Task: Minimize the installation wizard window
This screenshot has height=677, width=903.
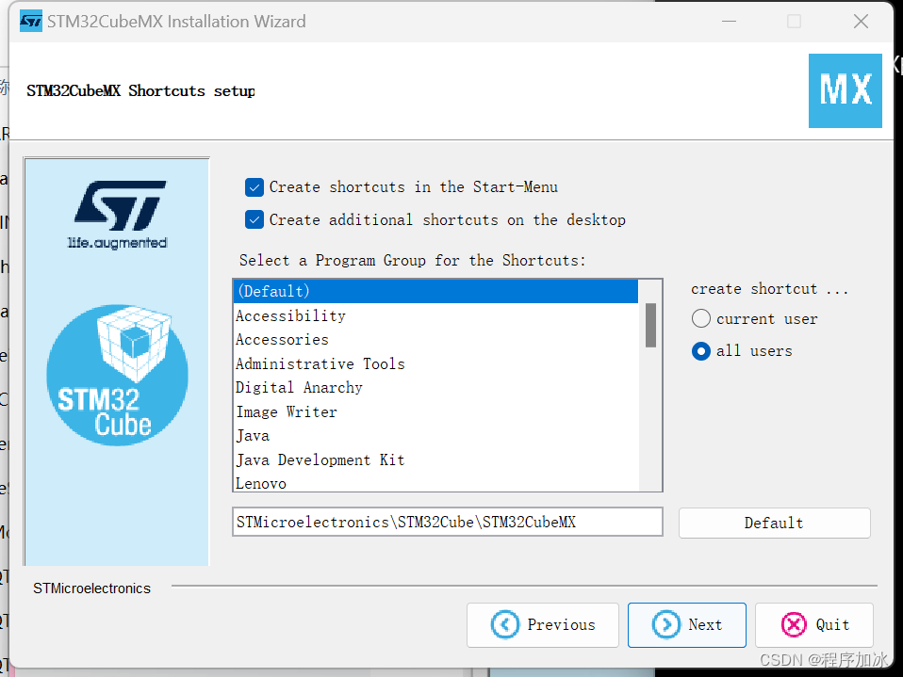Action: [x=729, y=22]
